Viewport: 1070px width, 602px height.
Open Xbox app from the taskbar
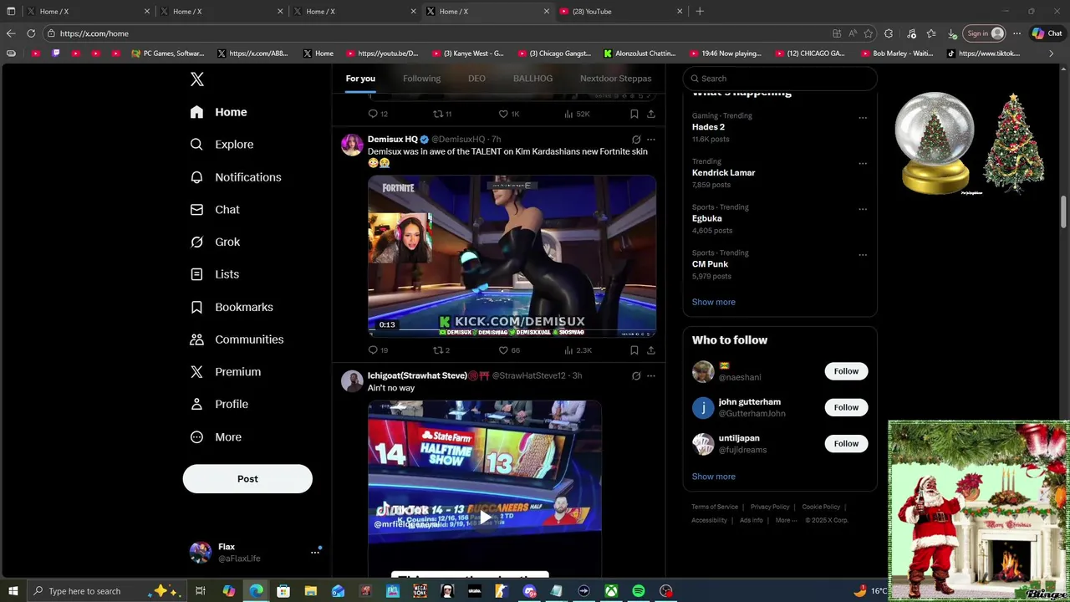[x=611, y=591]
